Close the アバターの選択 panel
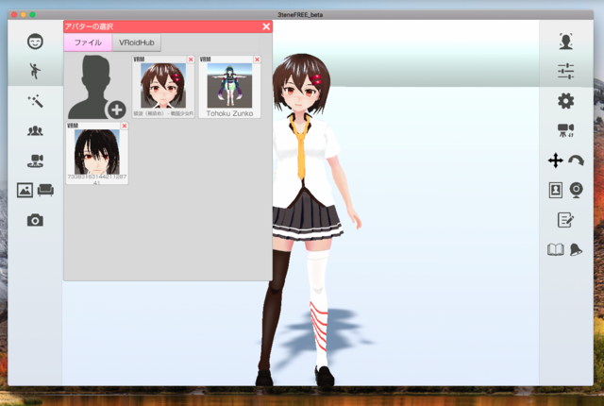 (266, 26)
